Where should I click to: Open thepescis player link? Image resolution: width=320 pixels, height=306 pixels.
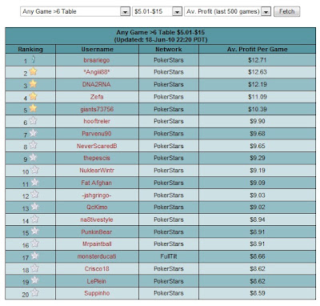(97, 158)
